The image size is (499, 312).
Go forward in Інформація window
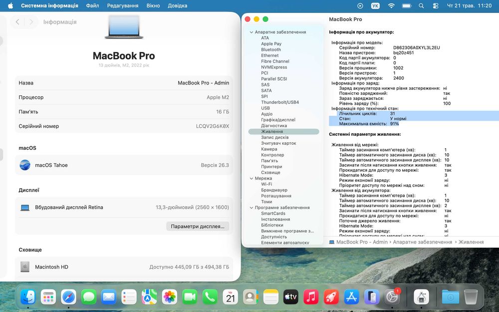[31, 22]
